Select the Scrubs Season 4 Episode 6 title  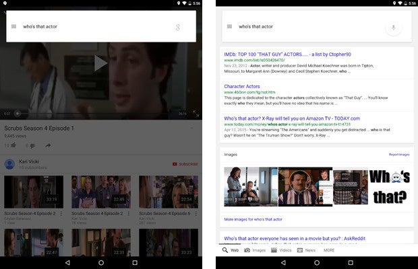pyautogui.click(x=165, y=213)
